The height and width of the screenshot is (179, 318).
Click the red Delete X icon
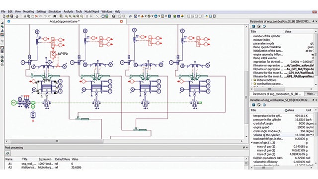click(x=36, y=16)
